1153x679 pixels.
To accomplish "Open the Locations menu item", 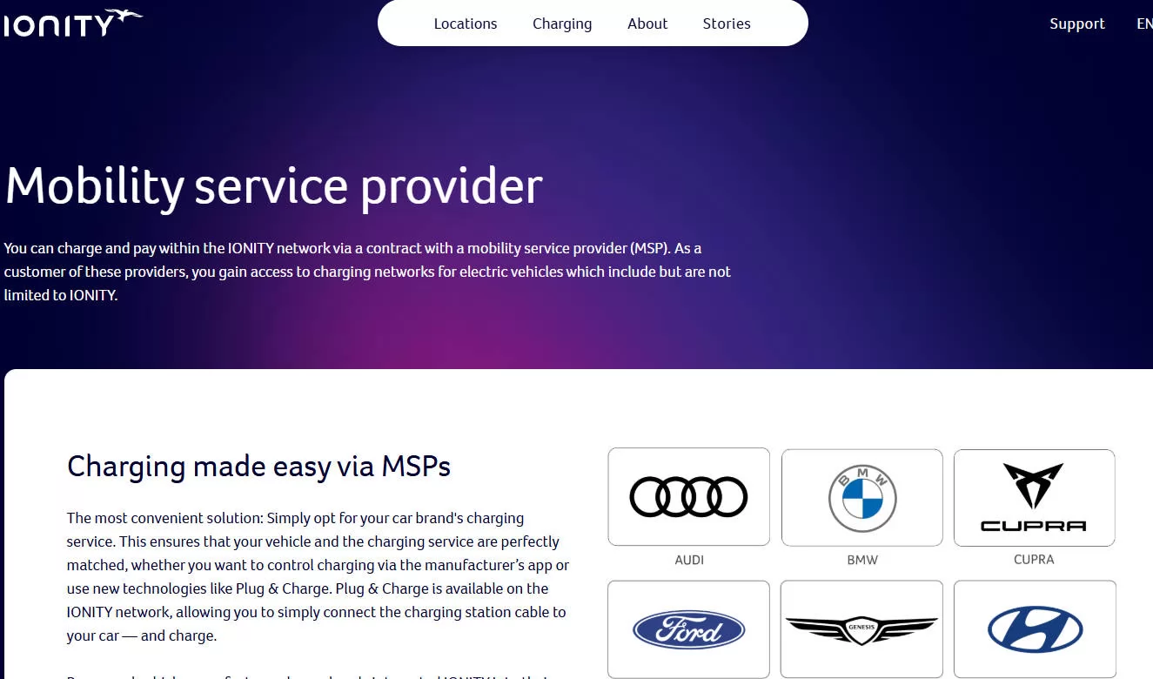I will [466, 24].
